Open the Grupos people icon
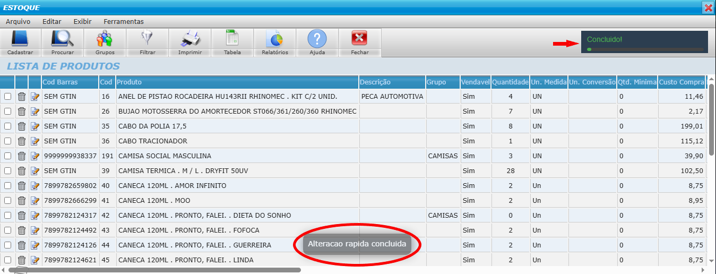The width and height of the screenshot is (716, 274). tap(105, 39)
